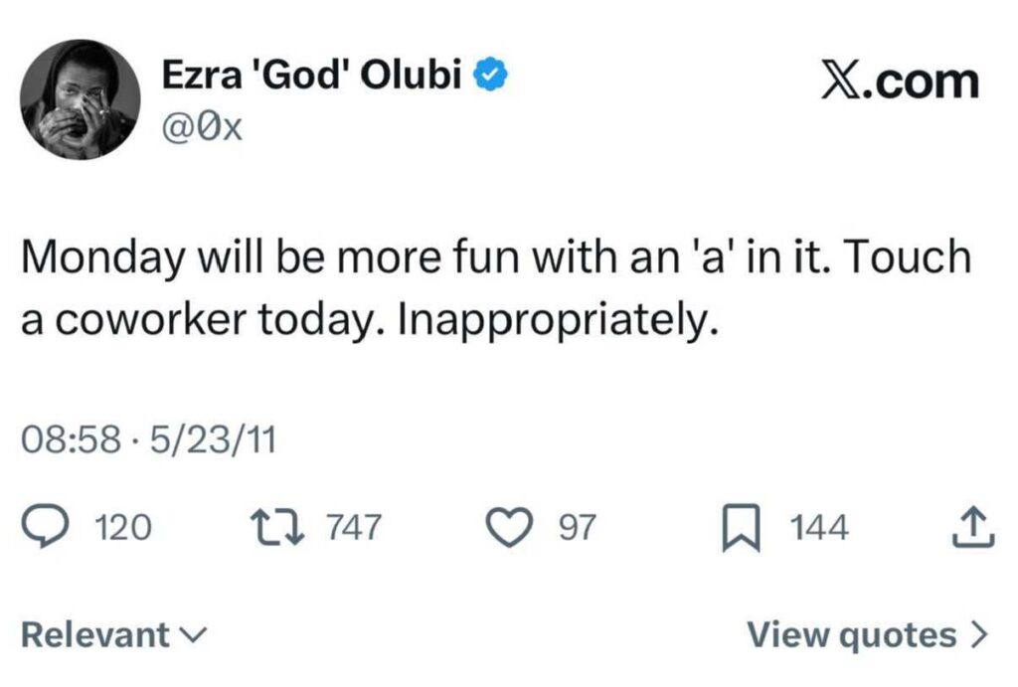The height and width of the screenshot is (687, 1018).
Task: Click the 97 likes count
Action: point(576,528)
